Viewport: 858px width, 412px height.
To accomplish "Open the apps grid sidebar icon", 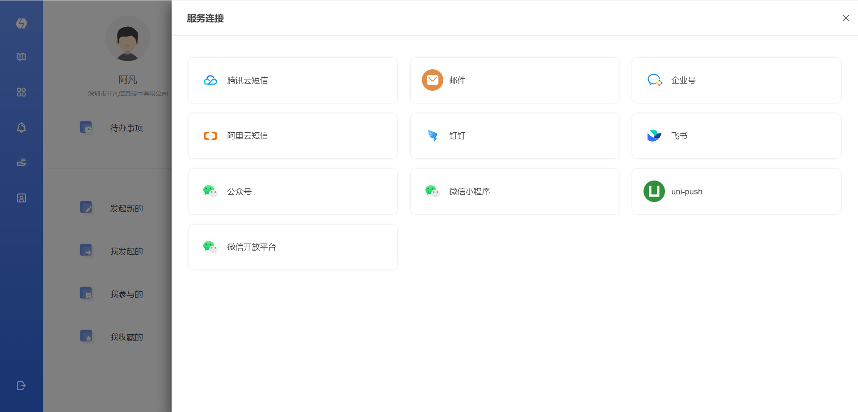I will pos(21,92).
